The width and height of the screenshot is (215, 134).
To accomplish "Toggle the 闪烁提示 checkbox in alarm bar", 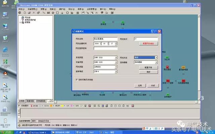I will [19, 106].
